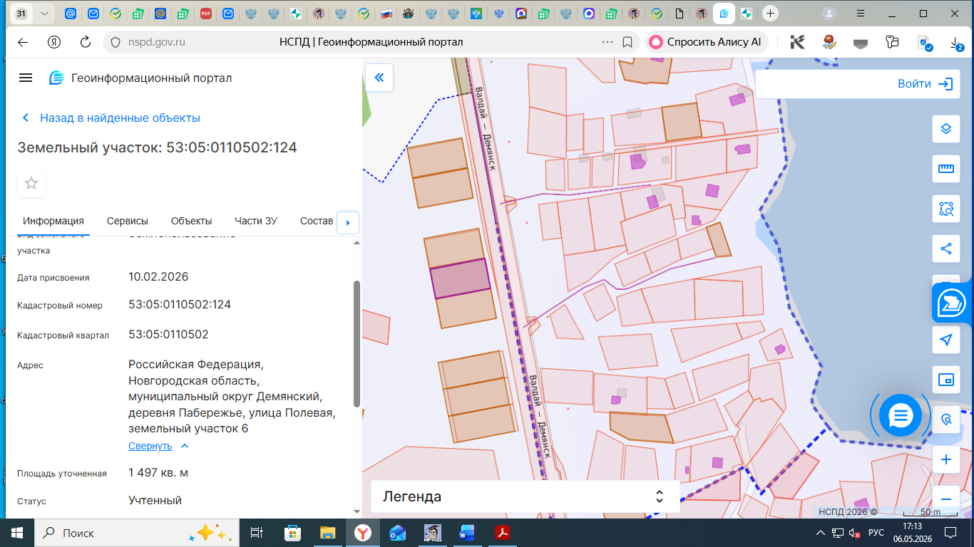This screenshot has width=974, height=547.
Task: Open File Explorer from the taskbar
Action: 327,533
